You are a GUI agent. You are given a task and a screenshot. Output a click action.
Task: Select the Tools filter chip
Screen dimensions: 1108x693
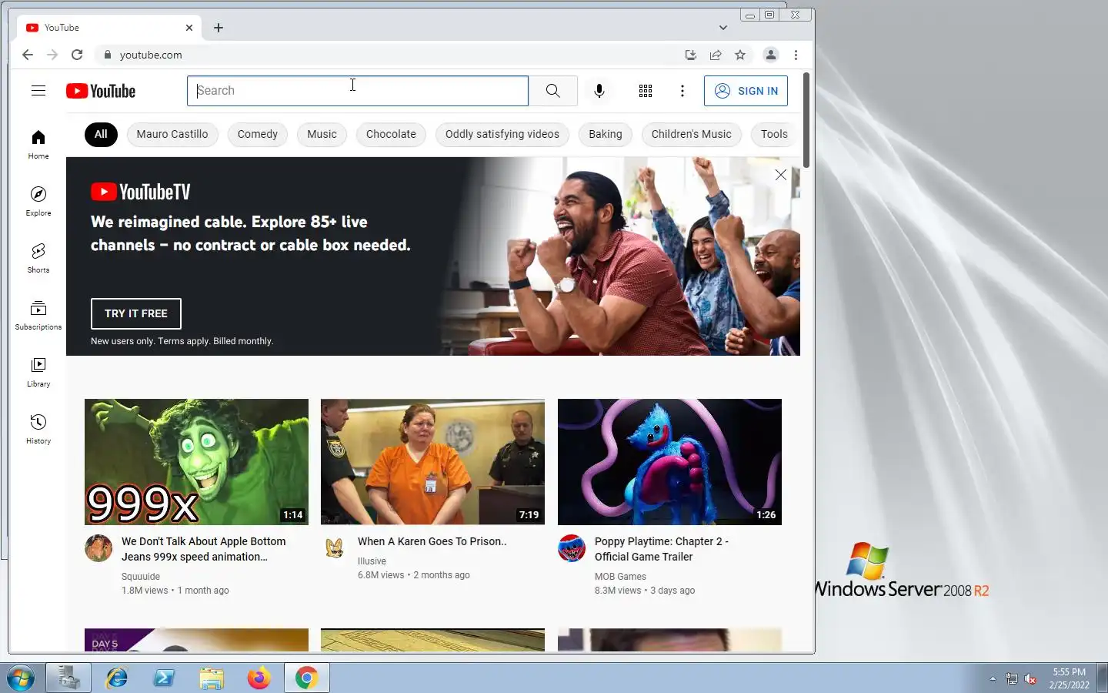(774, 134)
